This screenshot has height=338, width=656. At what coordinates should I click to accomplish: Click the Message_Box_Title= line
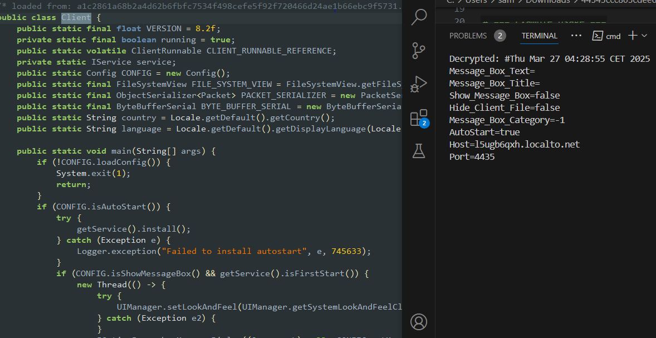[495, 84]
